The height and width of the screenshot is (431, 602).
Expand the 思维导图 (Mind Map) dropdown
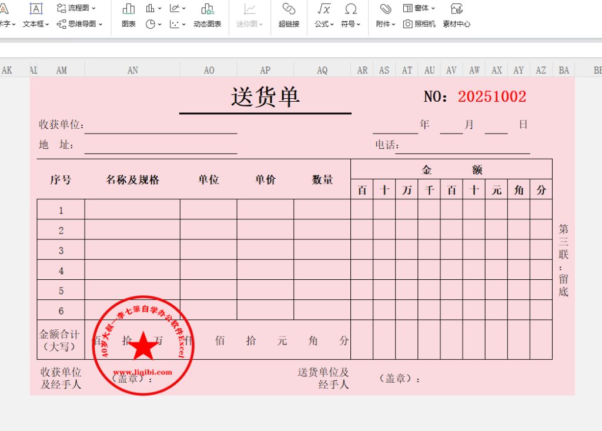click(x=80, y=24)
